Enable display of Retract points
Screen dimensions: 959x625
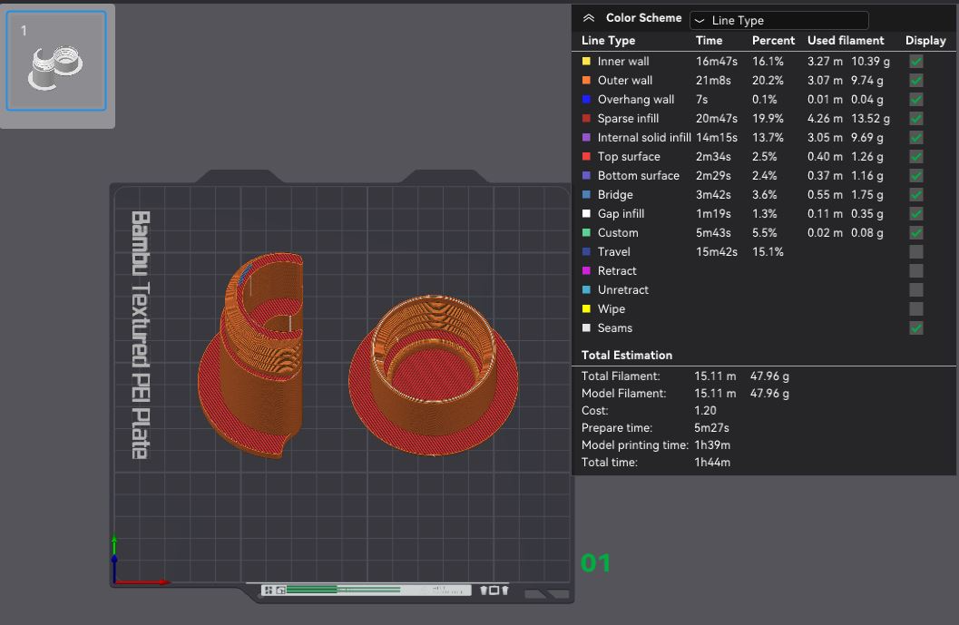pyautogui.click(x=915, y=270)
